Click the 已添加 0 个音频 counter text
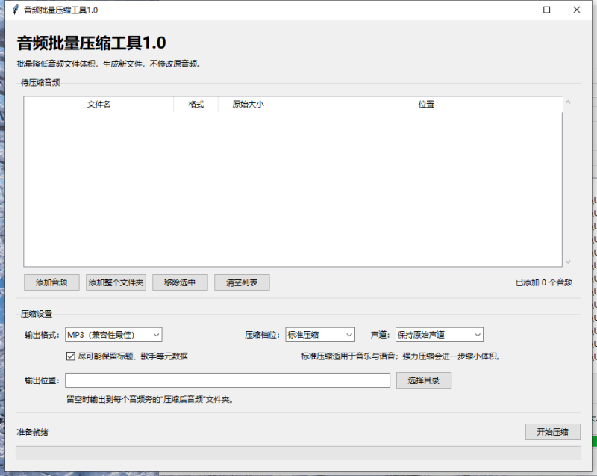Image resolution: width=597 pixels, height=476 pixels. tap(544, 282)
